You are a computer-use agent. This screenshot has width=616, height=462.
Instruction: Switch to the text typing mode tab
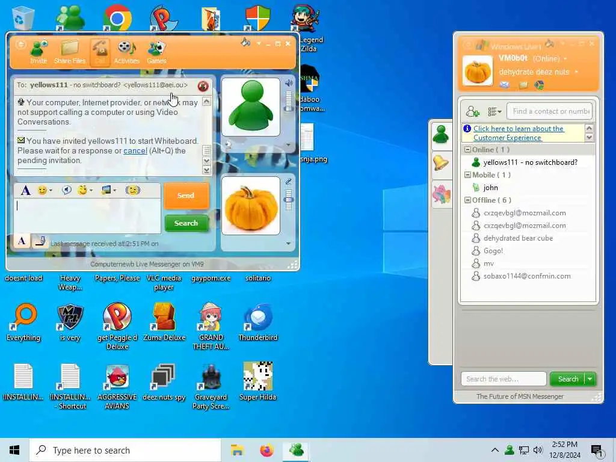coord(22,241)
